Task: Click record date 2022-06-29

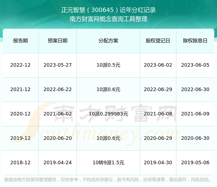Action: [158, 89]
